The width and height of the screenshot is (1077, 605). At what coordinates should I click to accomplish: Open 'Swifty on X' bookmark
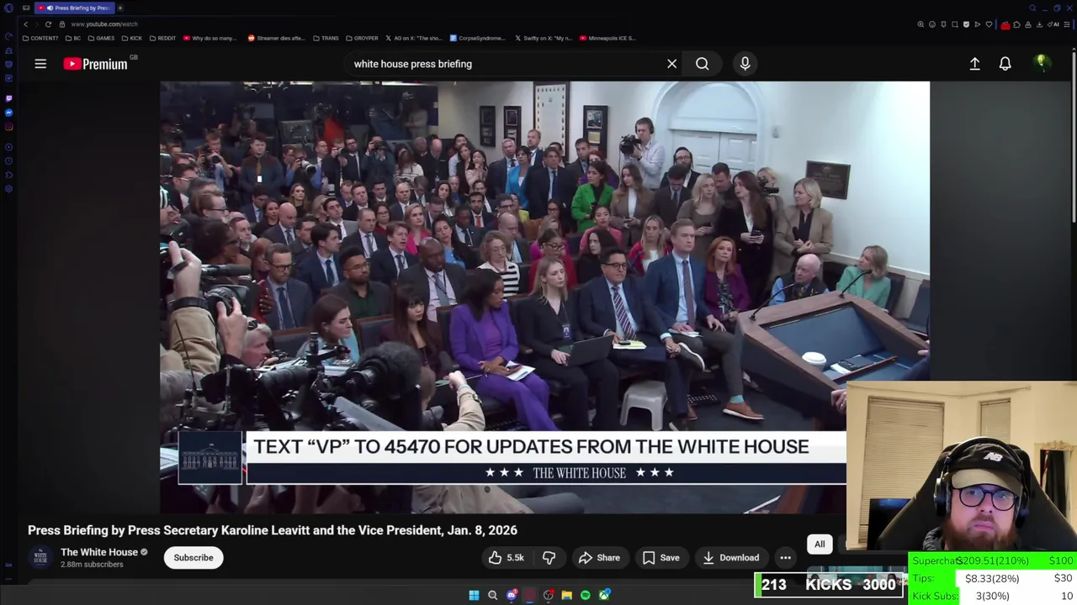pyautogui.click(x=543, y=38)
